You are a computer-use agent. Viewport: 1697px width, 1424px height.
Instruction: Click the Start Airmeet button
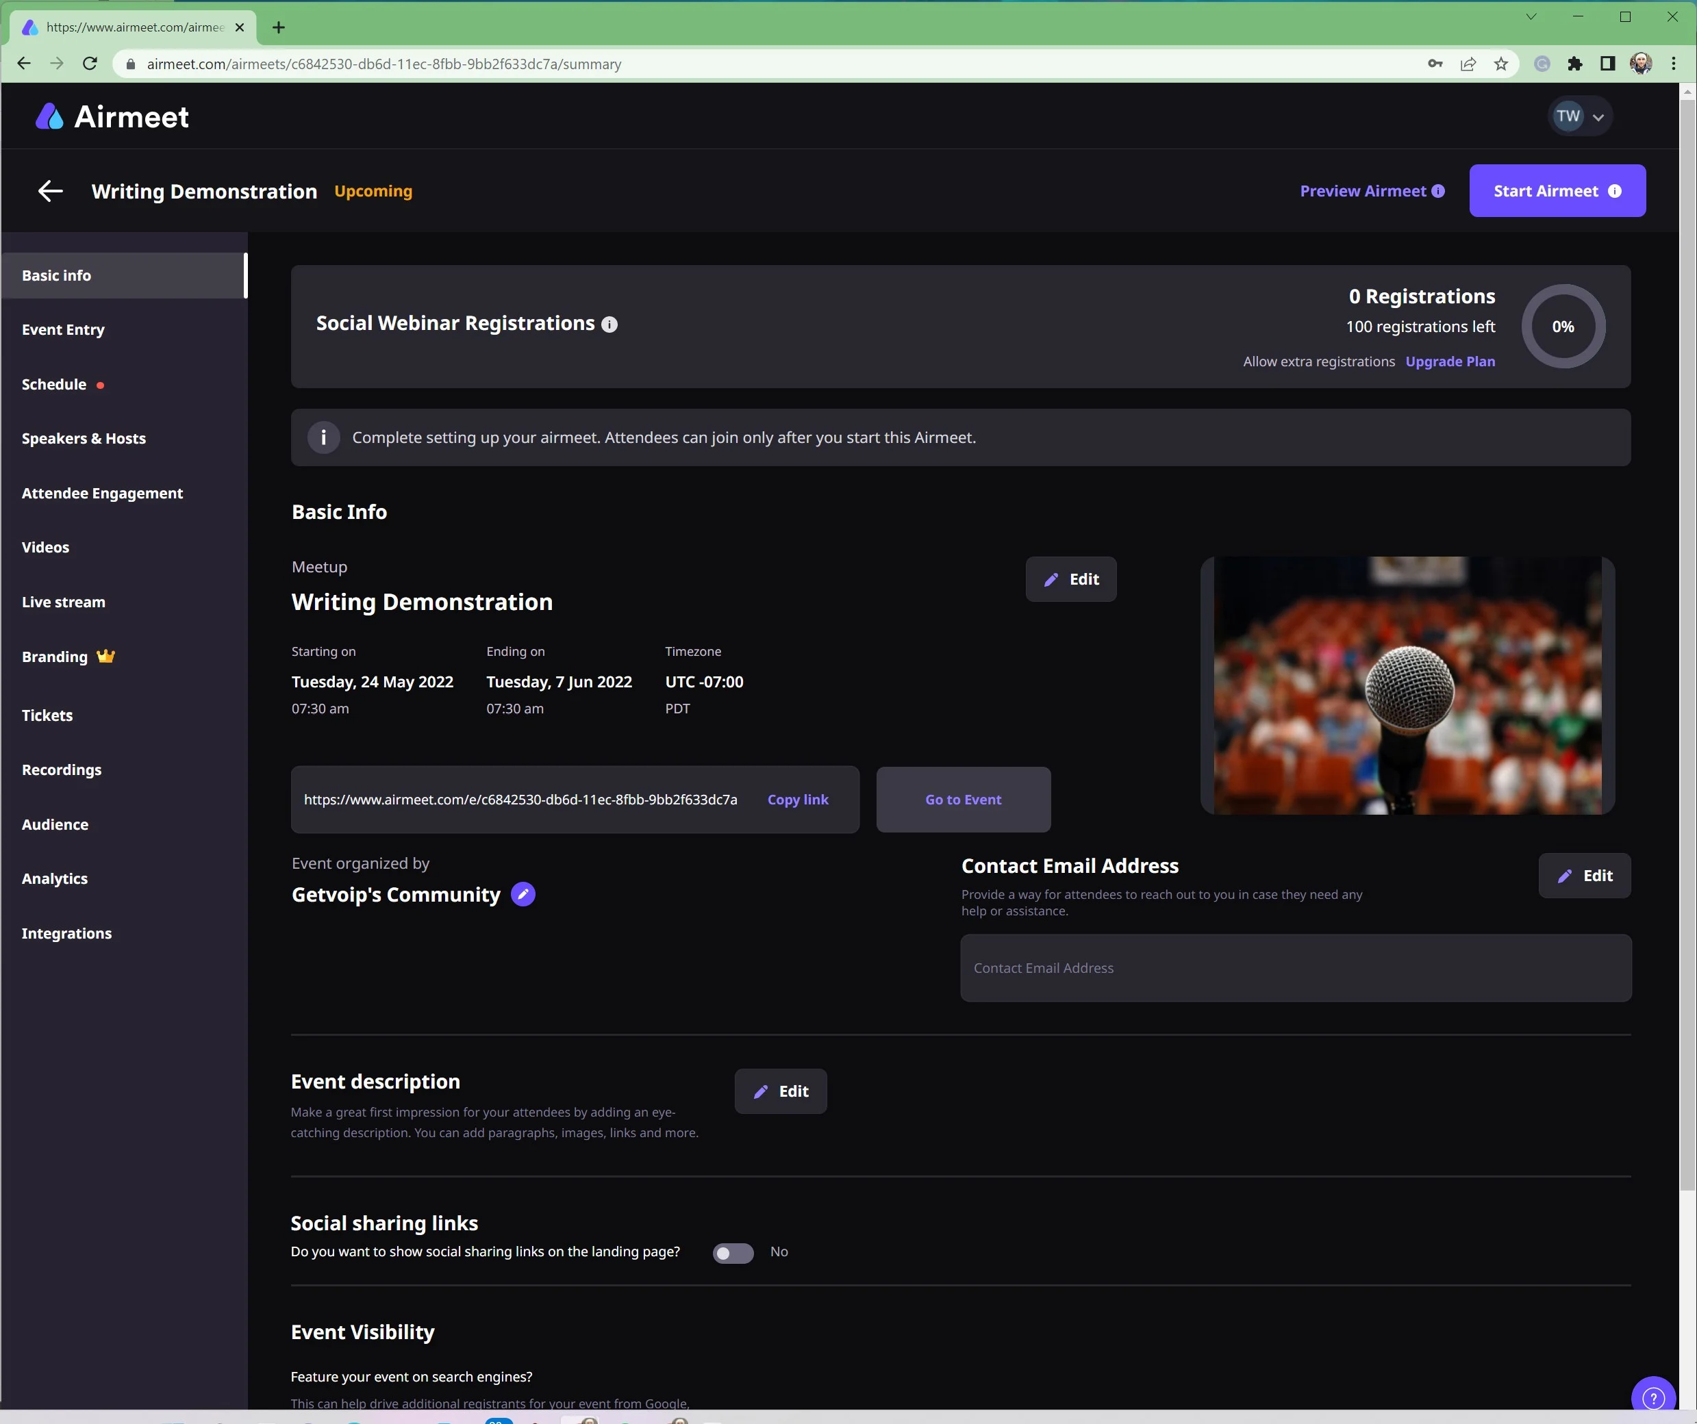pyautogui.click(x=1556, y=190)
